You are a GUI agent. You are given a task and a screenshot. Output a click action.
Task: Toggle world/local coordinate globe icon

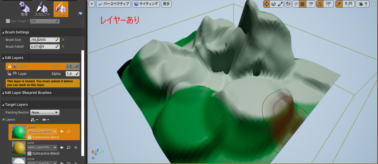coord(288,4)
